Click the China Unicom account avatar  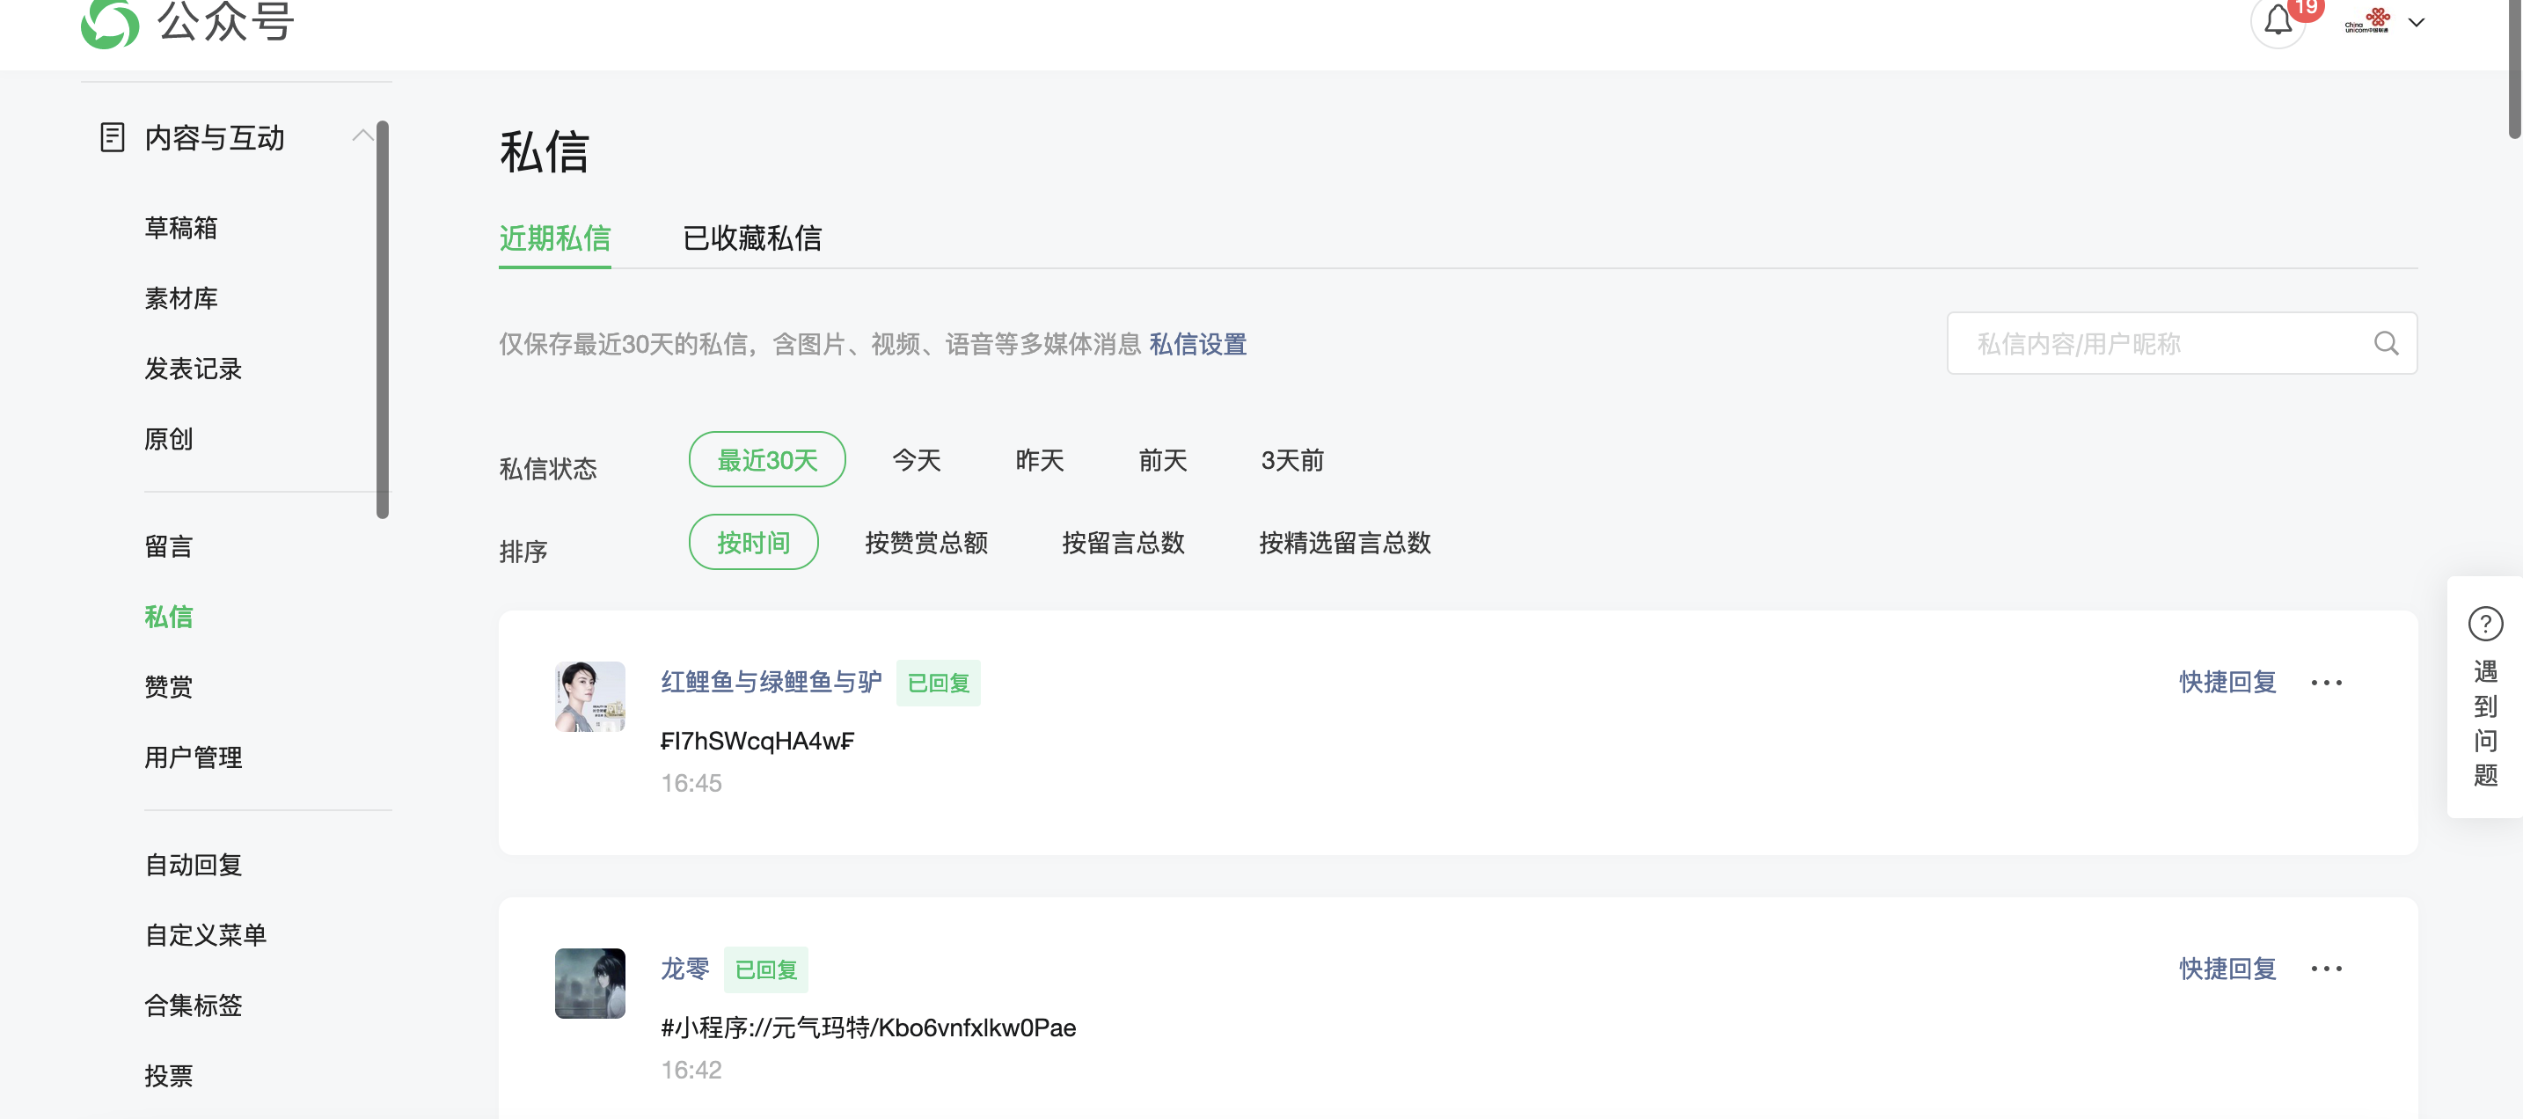[2366, 22]
